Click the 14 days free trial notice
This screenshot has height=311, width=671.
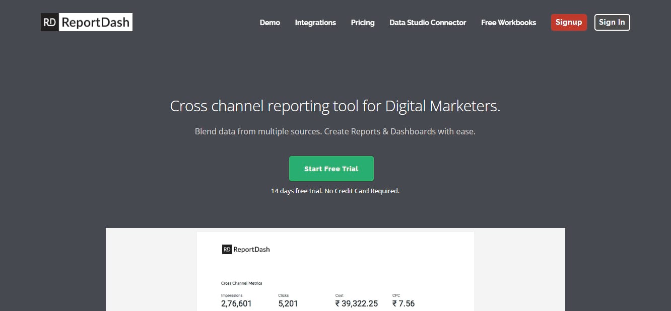(x=335, y=191)
